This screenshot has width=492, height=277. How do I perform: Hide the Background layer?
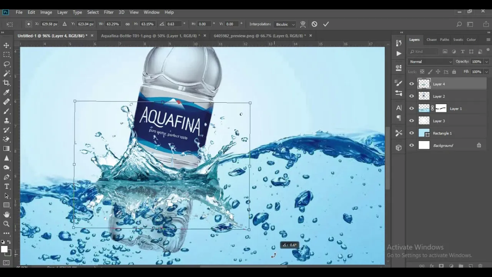[412, 145]
